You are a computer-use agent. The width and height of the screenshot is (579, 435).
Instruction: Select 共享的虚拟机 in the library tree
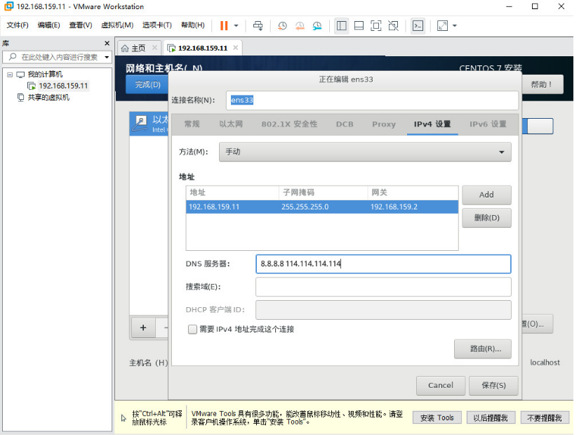[48, 97]
